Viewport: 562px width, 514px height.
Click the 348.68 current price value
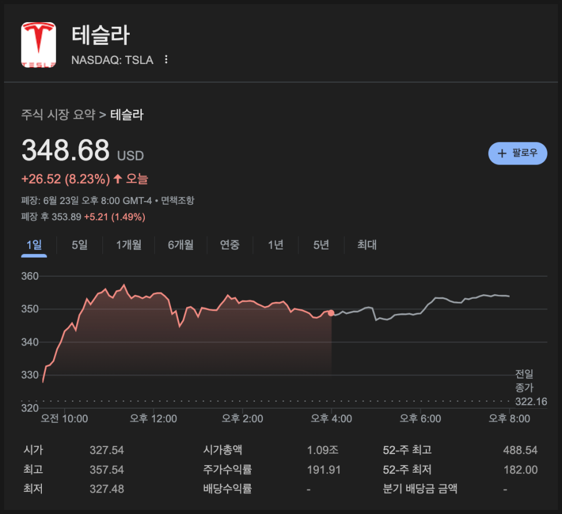66,150
